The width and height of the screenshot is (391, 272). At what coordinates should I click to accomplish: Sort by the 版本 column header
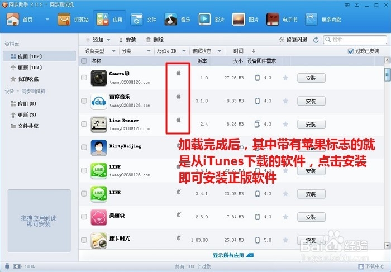(x=202, y=61)
